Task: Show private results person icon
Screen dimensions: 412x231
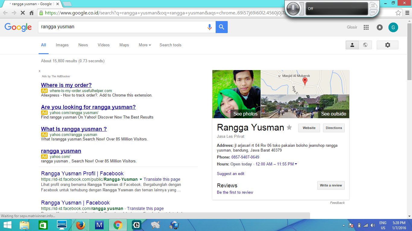Action: pos(352,45)
